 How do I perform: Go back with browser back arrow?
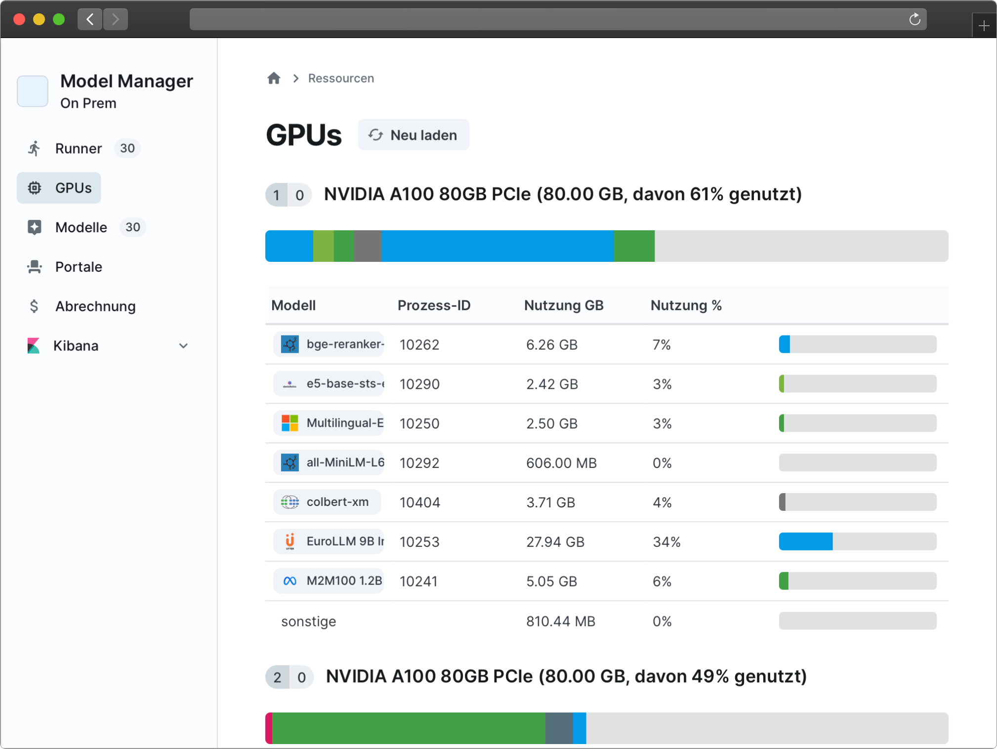[x=90, y=19]
